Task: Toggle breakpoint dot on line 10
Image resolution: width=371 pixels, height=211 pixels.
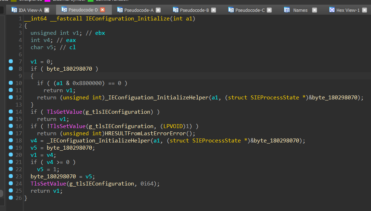Action: [11, 83]
